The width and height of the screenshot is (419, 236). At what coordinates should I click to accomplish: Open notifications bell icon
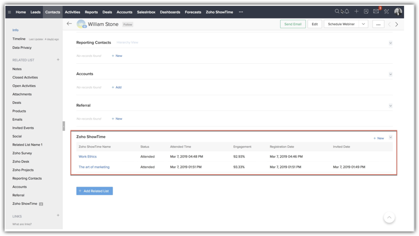[x=347, y=11]
